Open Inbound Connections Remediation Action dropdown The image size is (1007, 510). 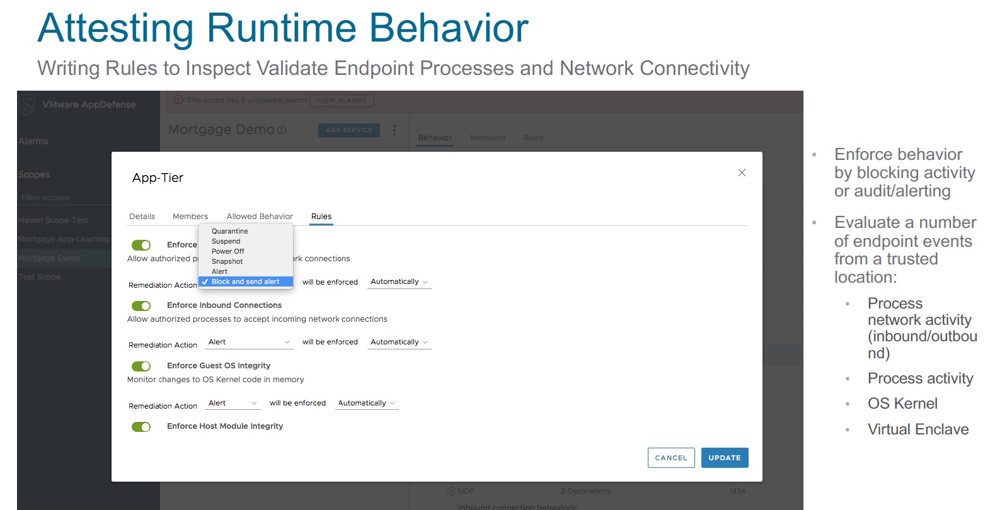click(249, 342)
